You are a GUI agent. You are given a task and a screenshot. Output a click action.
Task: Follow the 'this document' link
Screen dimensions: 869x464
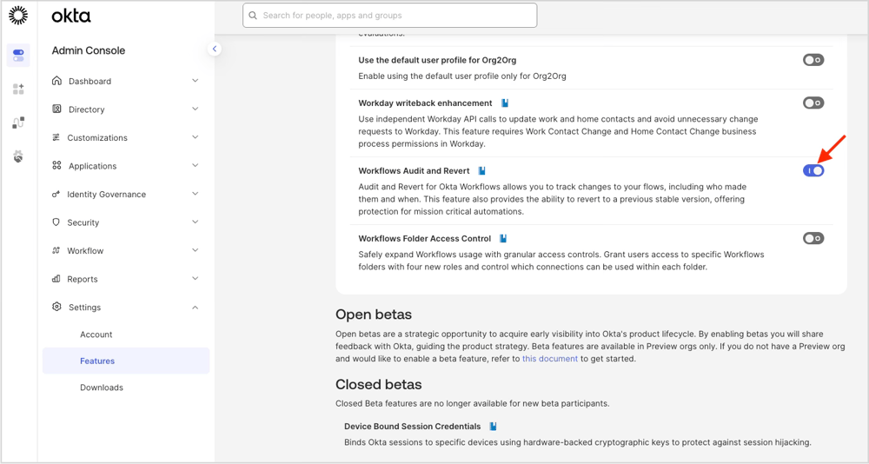[x=550, y=359]
